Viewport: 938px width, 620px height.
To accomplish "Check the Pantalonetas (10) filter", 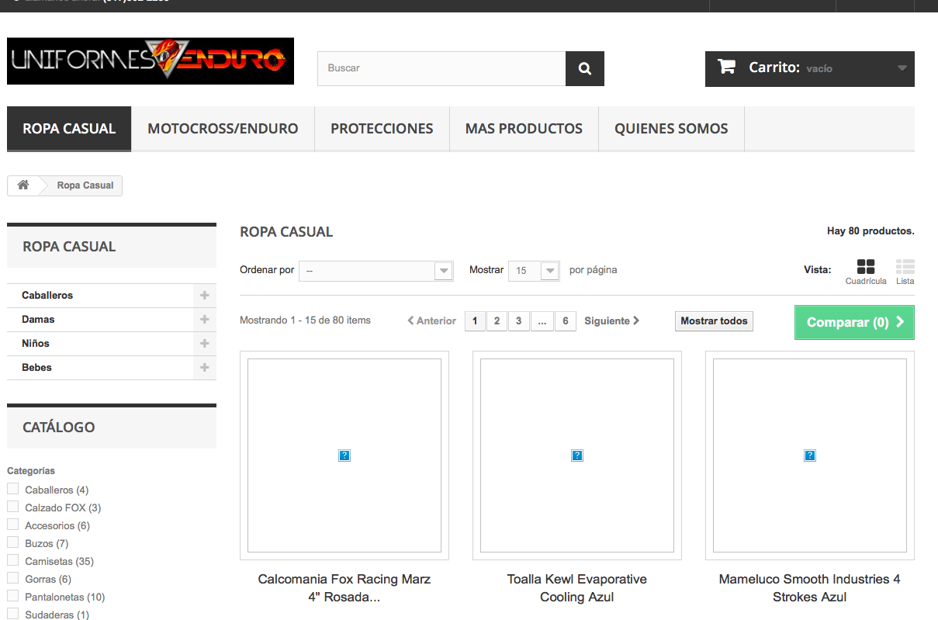I will click(12, 596).
